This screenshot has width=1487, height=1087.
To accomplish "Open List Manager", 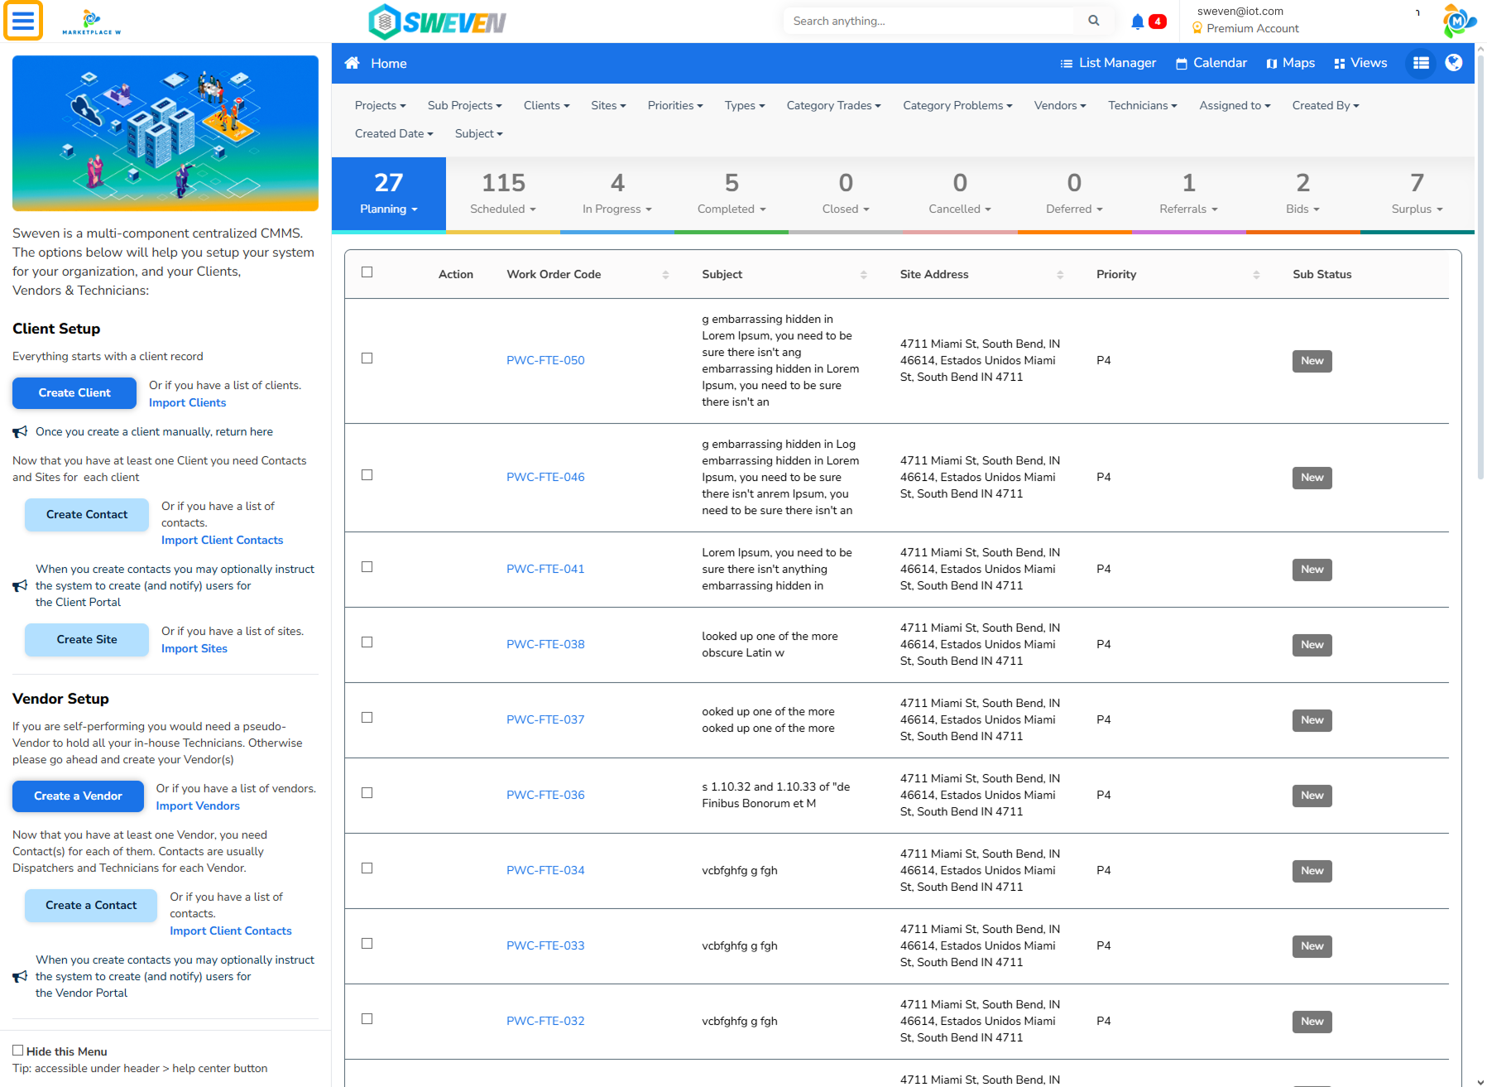I will [x=1108, y=63].
